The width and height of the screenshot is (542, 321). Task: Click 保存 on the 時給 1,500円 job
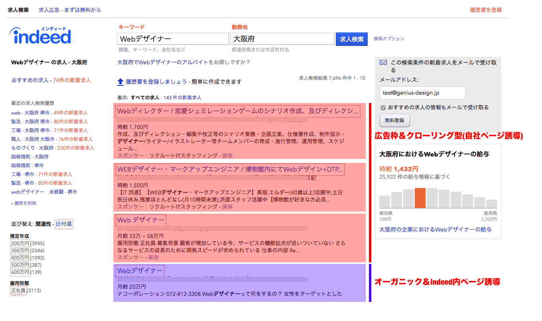(x=227, y=207)
